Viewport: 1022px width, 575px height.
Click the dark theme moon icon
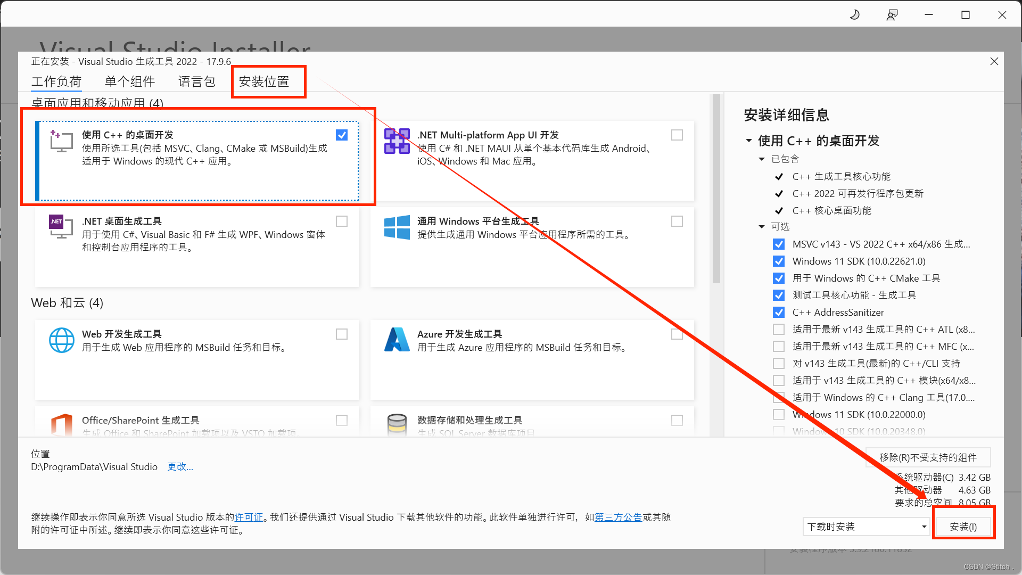[855, 15]
